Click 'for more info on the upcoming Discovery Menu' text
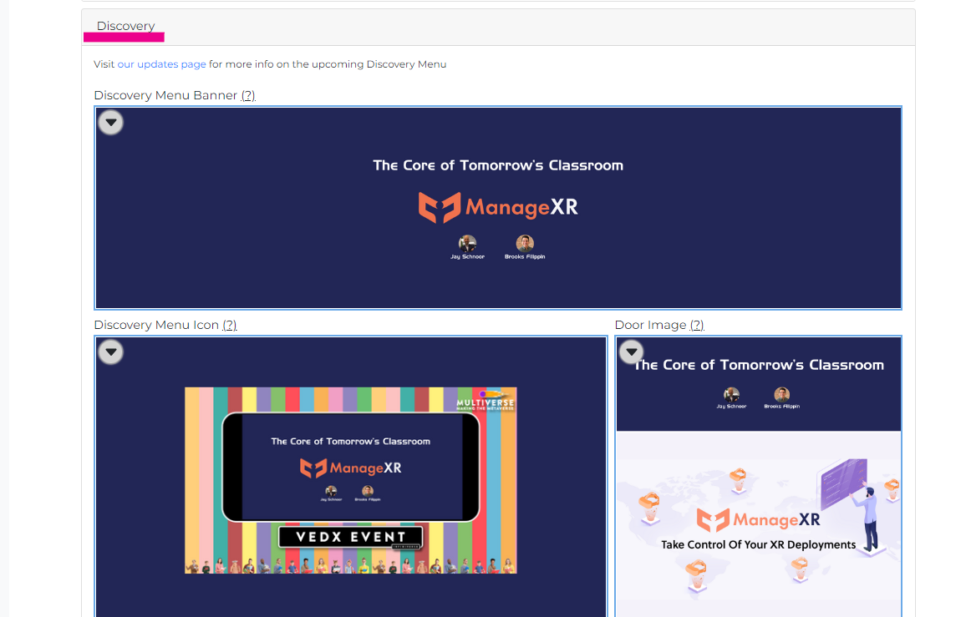The height and width of the screenshot is (617, 966). point(328,64)
